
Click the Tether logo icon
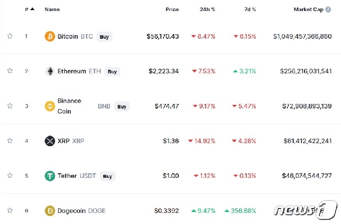tap(50, 176)
